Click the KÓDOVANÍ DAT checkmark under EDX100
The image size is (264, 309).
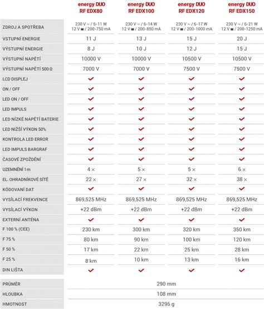[x=141, y=189]
